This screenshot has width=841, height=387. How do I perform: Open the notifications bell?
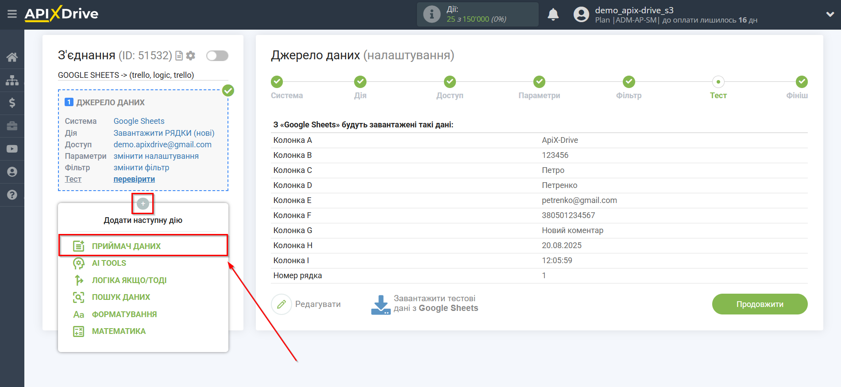pos(553,15)
